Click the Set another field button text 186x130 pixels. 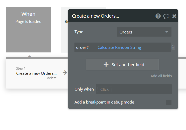coord(128,65)
